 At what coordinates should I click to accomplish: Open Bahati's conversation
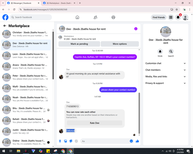(26, 121)
